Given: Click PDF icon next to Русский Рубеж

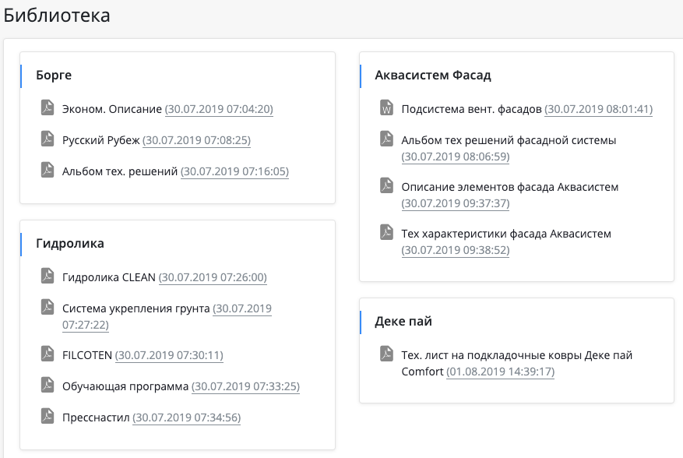Looking at the screenshot, I should pyautogui.click(x=48, y=139).
